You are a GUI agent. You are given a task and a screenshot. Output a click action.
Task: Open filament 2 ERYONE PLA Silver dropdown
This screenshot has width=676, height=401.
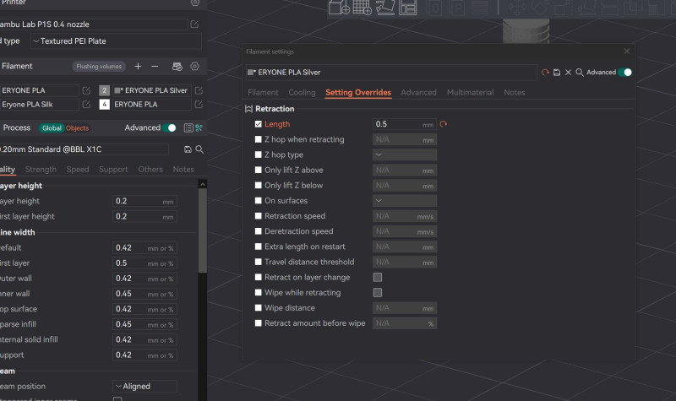152,91
